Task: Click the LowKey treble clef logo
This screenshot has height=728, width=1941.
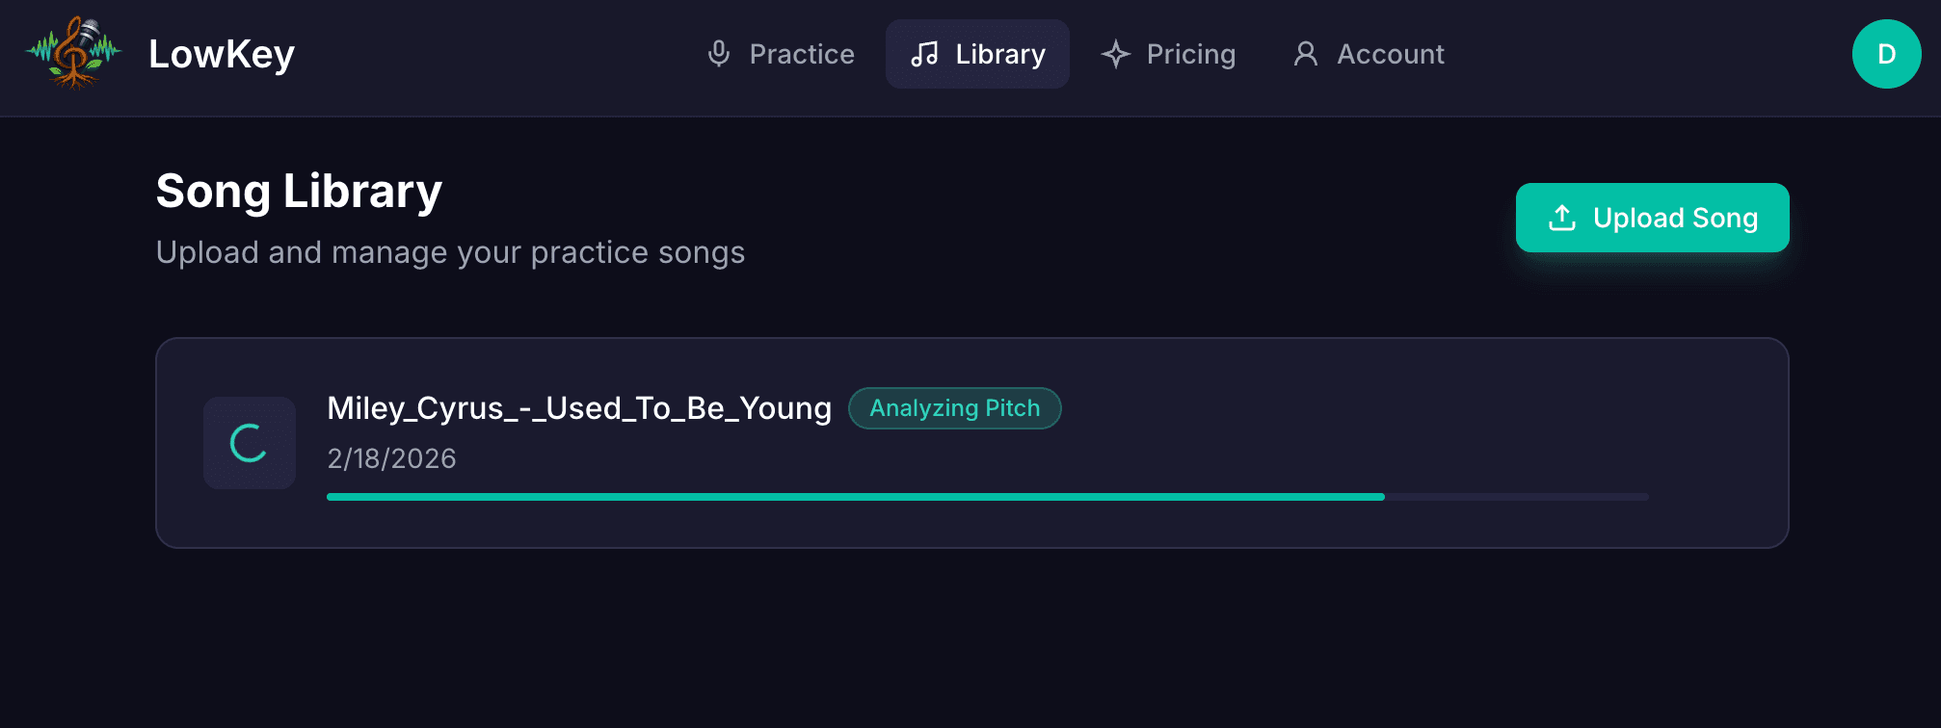Action: 73,54
